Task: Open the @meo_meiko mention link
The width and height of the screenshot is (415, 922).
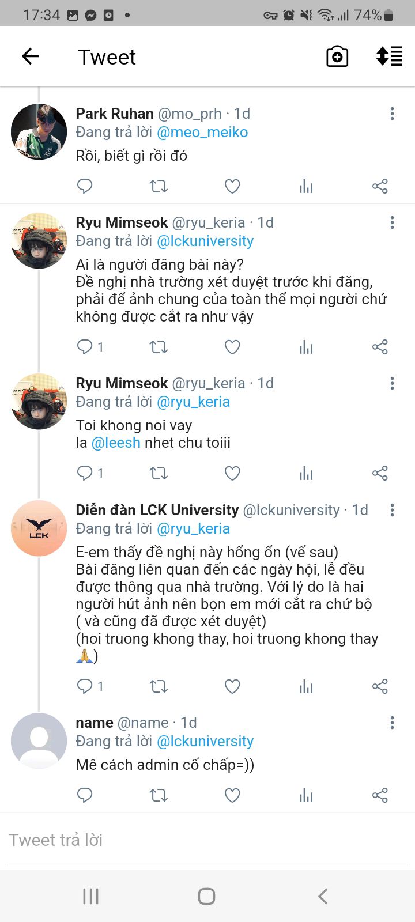Action: click(202, 132)
